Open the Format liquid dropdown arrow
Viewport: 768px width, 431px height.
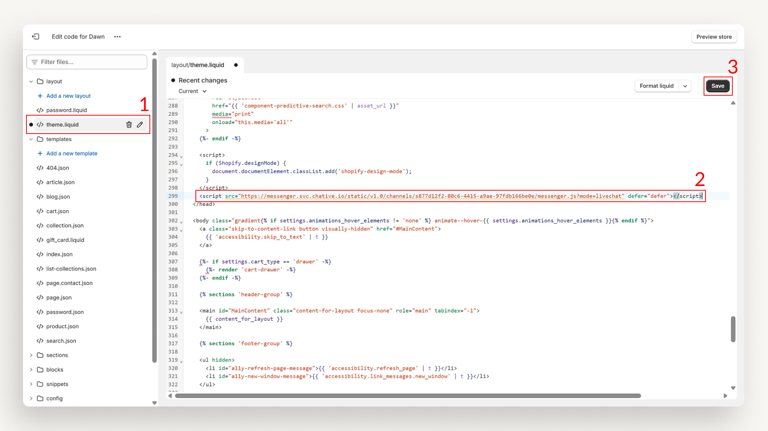coord(686,86)
